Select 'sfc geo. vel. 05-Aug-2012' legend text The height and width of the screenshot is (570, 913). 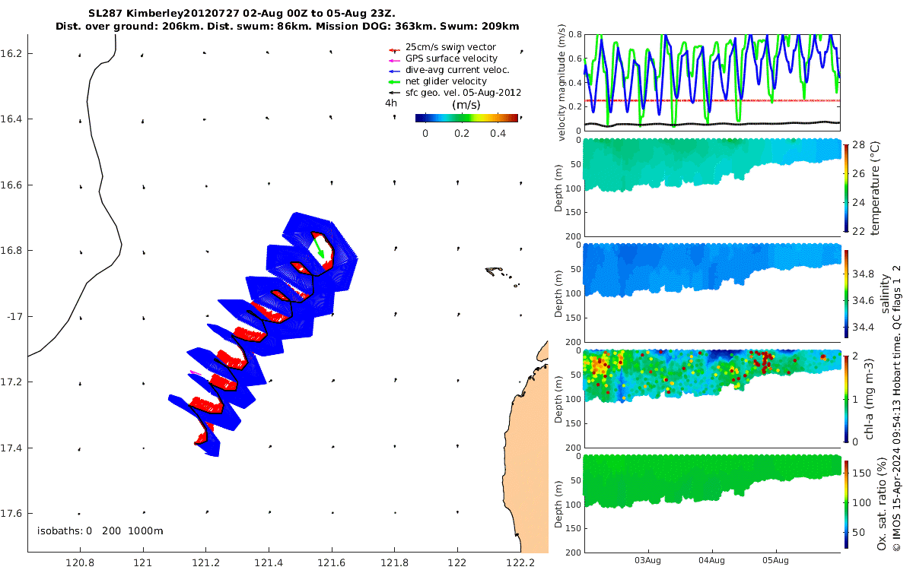pos(463,93)
